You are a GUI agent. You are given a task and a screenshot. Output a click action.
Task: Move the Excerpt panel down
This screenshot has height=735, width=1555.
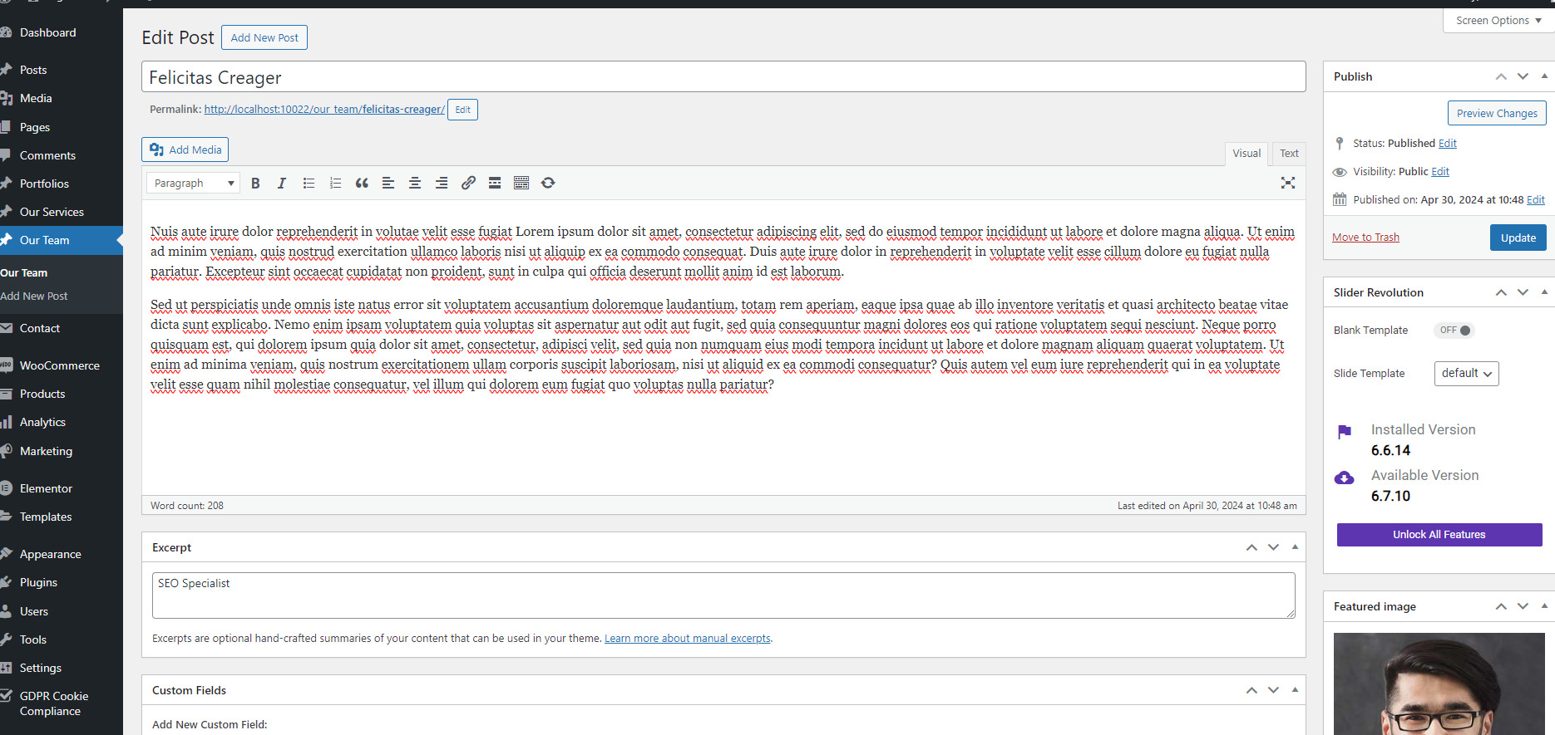(x=1273, y=547)
